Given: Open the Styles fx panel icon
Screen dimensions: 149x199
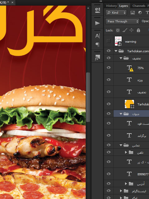Looking at the screenshot, I should pos(97,58).
